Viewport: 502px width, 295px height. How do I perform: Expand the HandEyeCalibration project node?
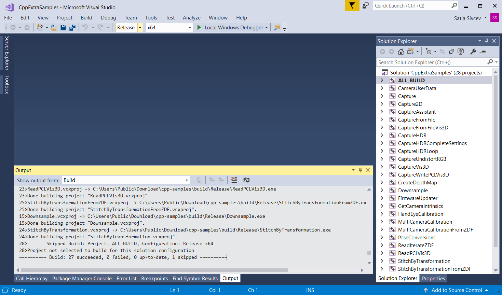[x=382, y=214]
